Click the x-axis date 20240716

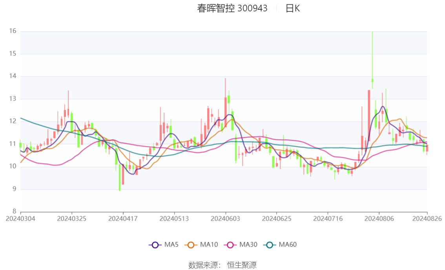coord(328,219)
